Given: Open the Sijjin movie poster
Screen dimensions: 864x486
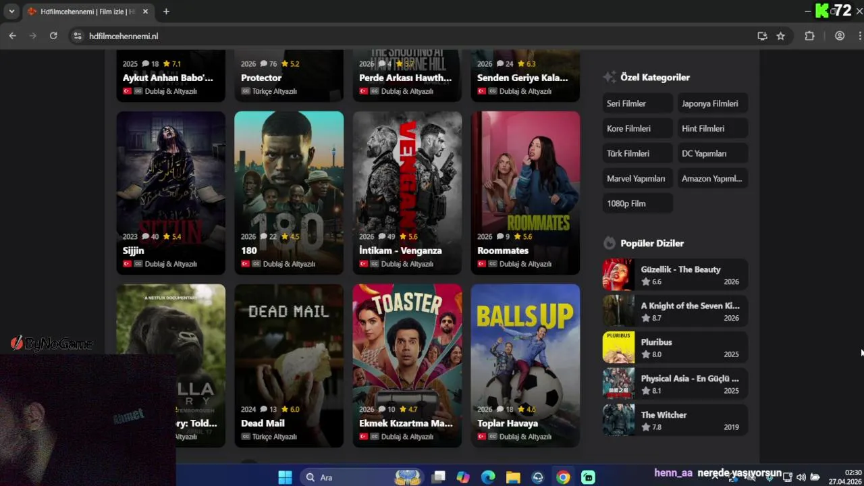Looking at the screenshot, I should [171, 193].
